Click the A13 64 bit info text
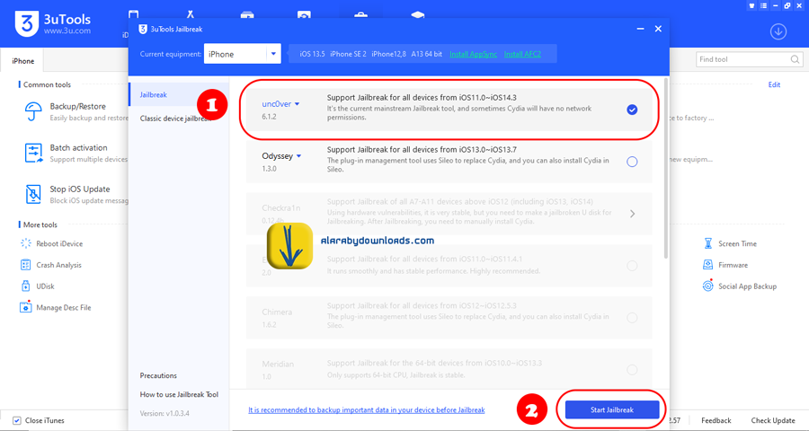Image resolution: width=809 pixels, height=431 pixels. [426, 54]
